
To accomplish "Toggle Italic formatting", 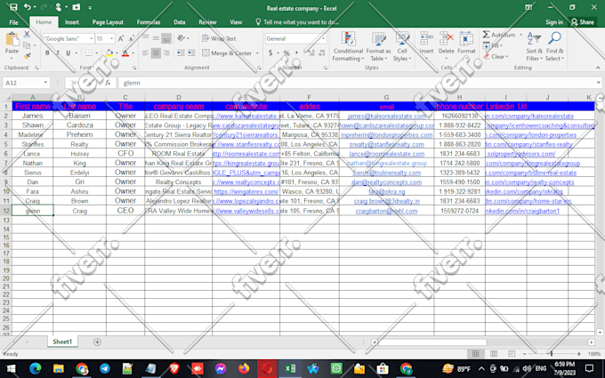I will (x=58, y=52).
